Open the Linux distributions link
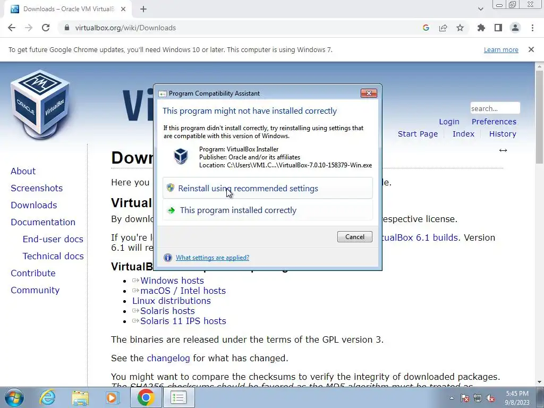Screen dimensions: 544x408 click(172, 301)
